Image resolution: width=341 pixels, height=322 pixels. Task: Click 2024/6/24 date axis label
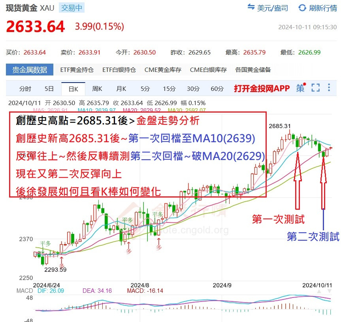coord(46,285)
